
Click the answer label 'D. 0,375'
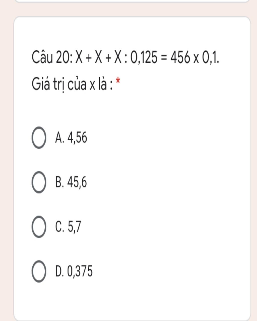coord(74,271)
